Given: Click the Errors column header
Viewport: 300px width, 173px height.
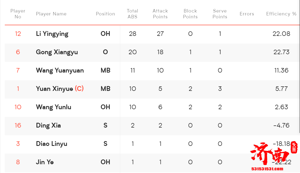Looking at the screenshot, I should [247, 14].
